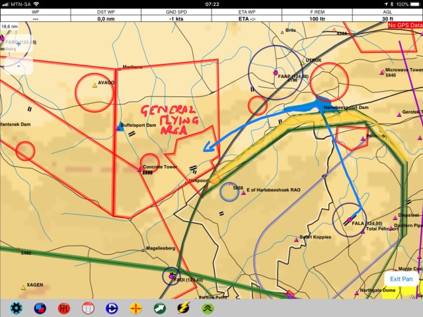The height and width of the screenshot is (317, 423).
Task: Tap the Magaliesberg town marker
Action: pos(143,250)
